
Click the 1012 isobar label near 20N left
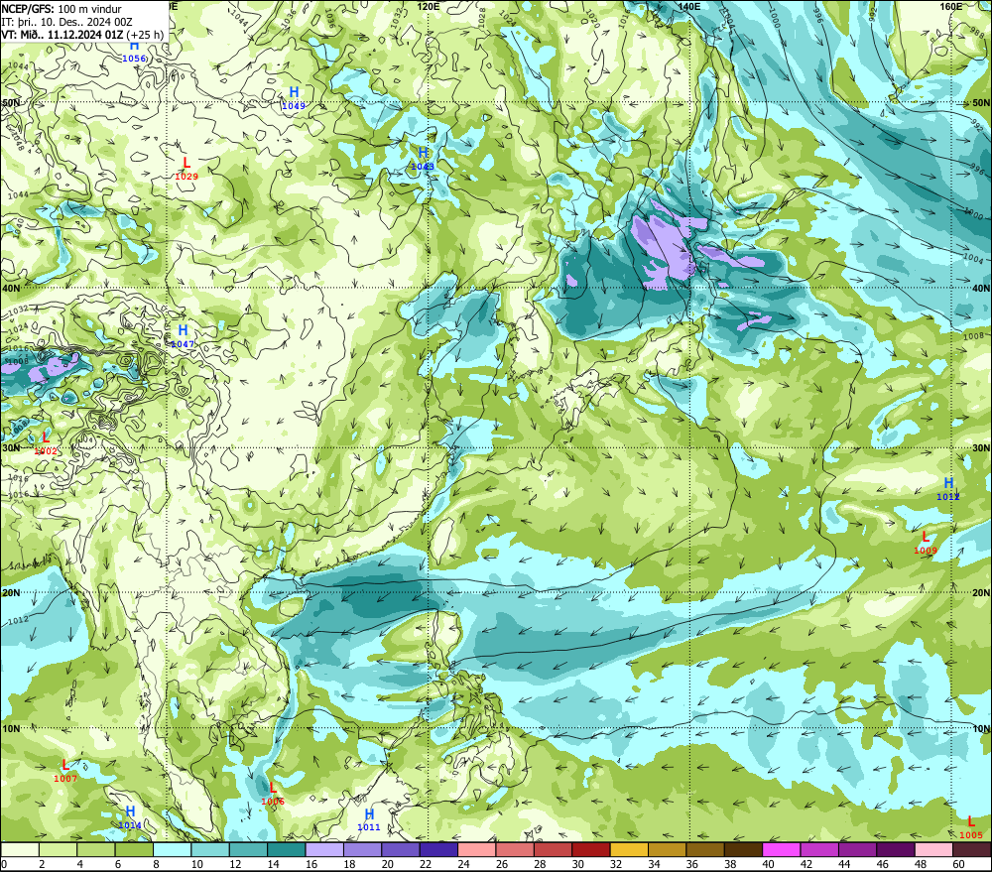(18, 619)
